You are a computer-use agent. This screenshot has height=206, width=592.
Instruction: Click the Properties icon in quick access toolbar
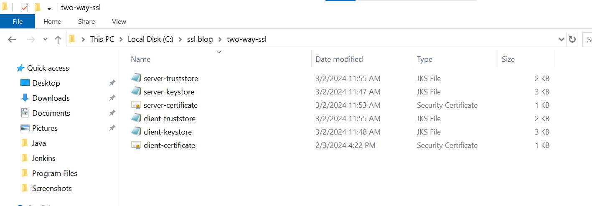click(x=24, y=8)
